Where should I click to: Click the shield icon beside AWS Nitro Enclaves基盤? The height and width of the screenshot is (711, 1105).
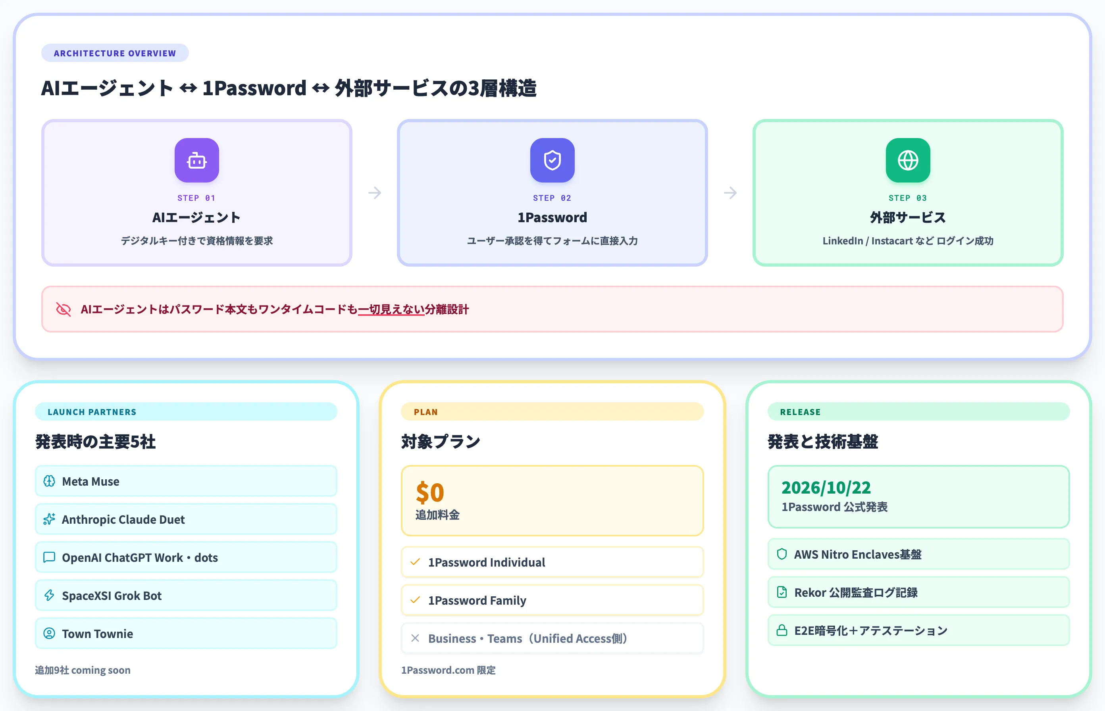click(782, 554)
